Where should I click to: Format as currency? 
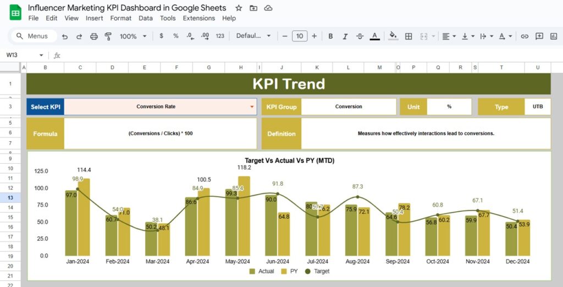click(x=161, y=36)
